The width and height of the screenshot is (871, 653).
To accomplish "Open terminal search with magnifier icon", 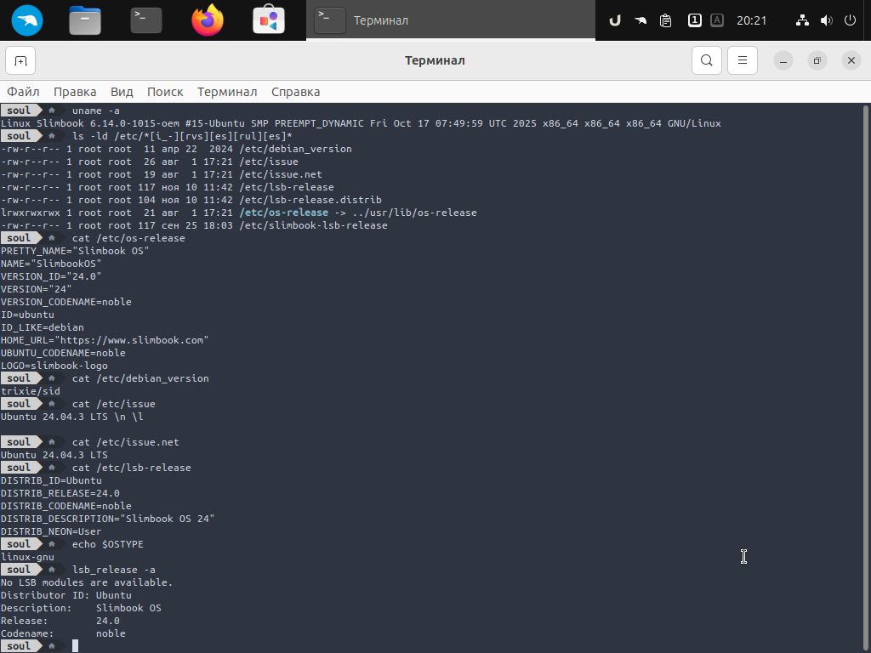I will (706, 60).
